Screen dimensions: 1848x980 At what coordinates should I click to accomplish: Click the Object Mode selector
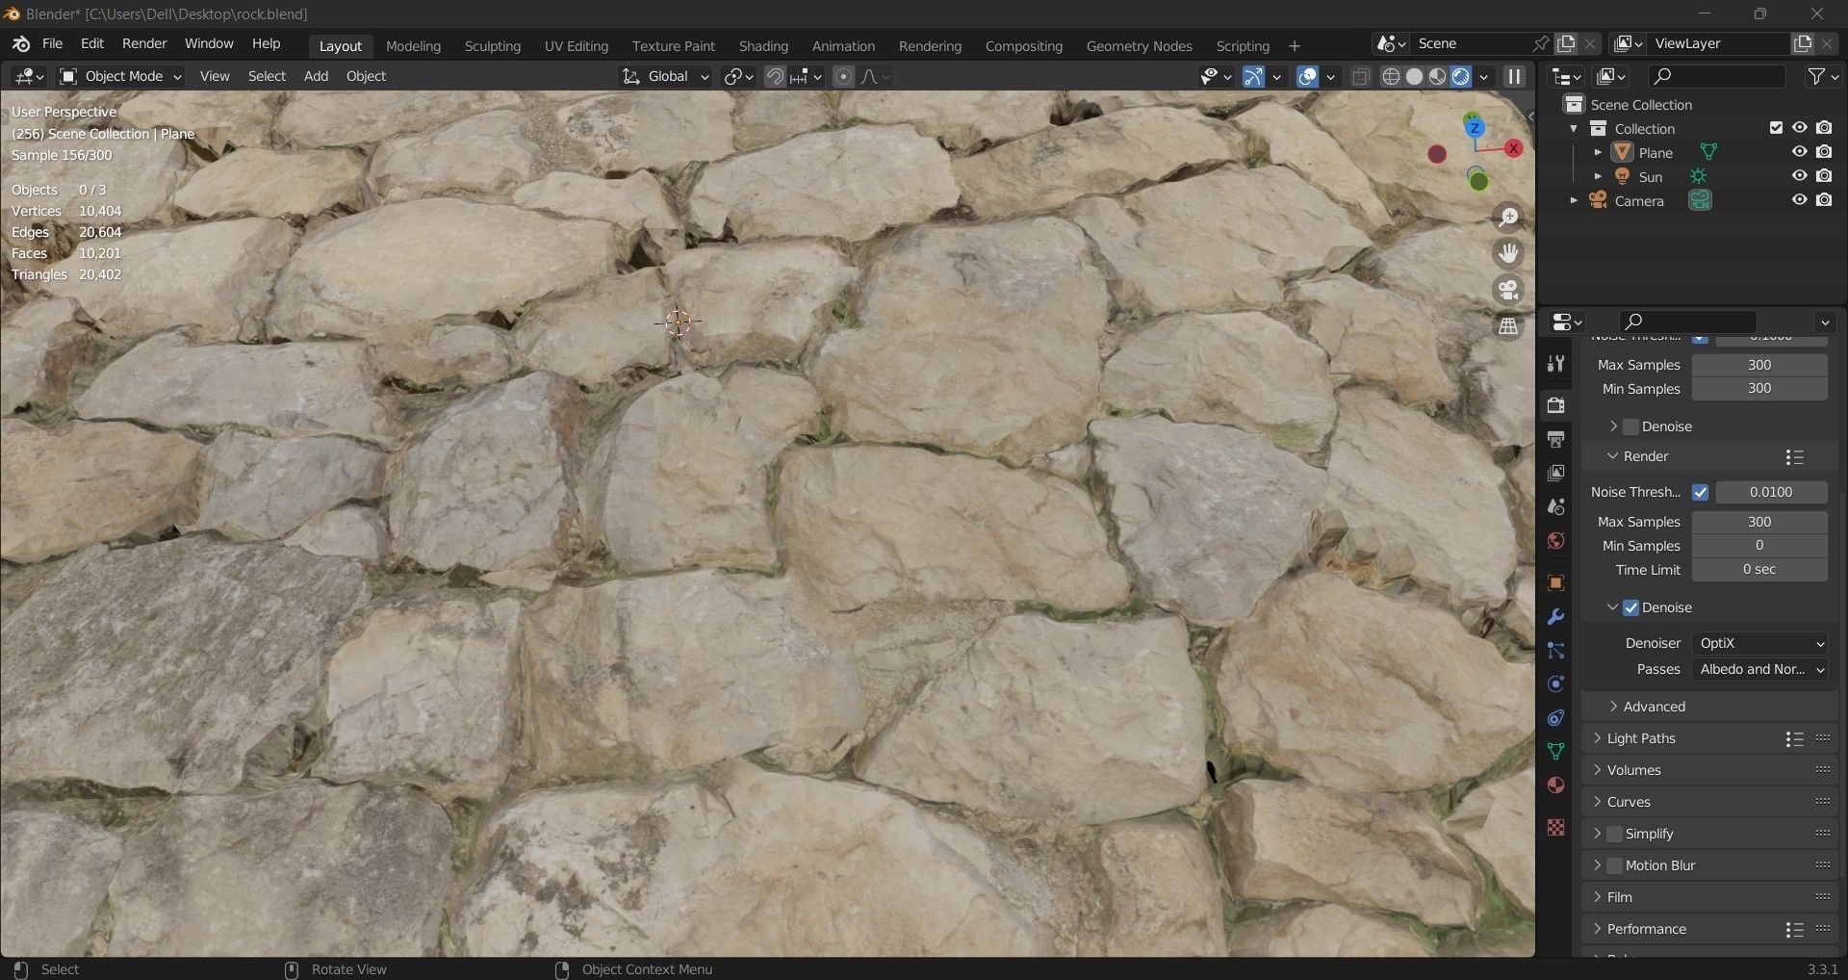pos(119,76)
